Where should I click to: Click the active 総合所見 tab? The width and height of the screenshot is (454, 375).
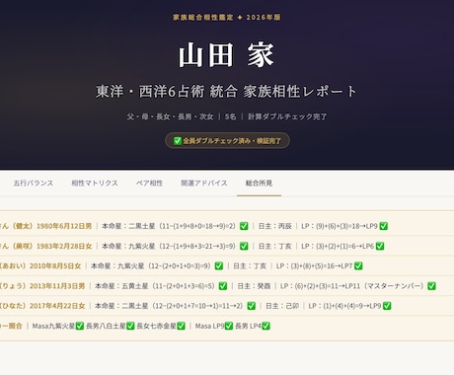259,184
